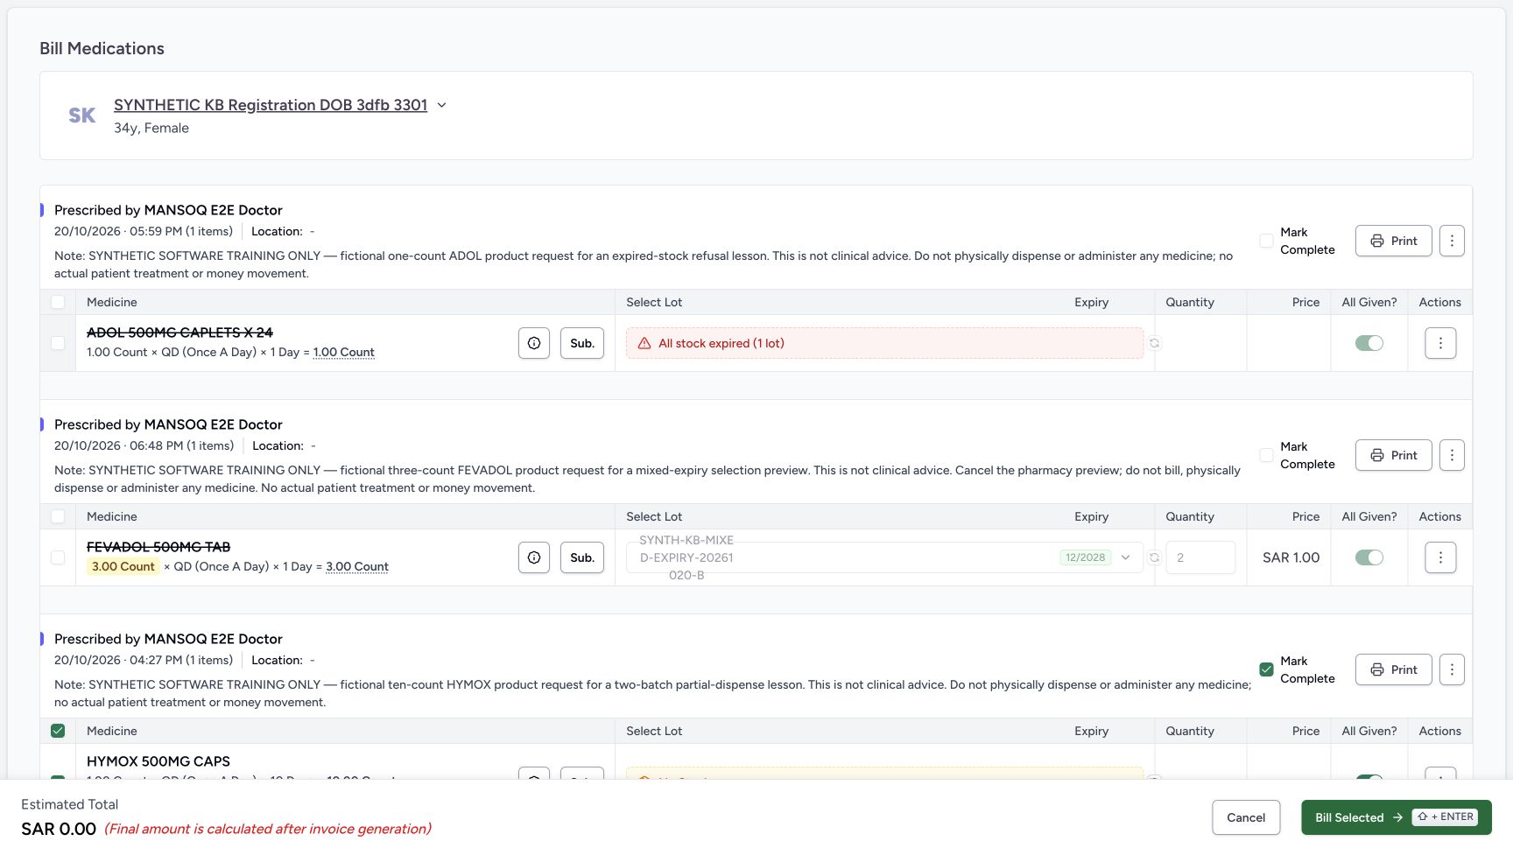The width and height of the screenshot is (1513, 855).
Task: Open info icon for FEVADOL 500MG TAB
Action: [534, 557]
